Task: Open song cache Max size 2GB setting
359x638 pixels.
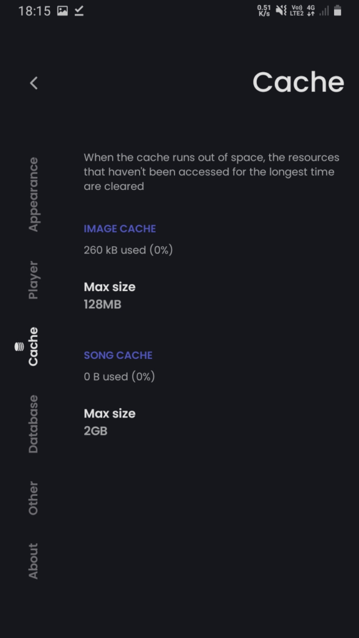Action: point(214,422)
